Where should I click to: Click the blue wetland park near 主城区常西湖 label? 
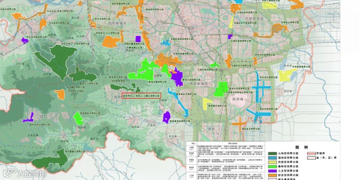point(166,43)
